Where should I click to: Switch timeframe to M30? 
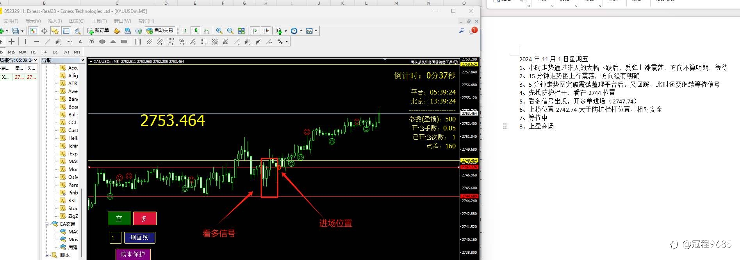point(23,52)
